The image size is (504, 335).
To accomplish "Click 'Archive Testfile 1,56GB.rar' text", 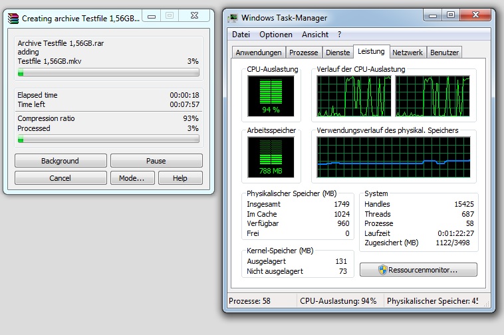I will tap(61, 43).
